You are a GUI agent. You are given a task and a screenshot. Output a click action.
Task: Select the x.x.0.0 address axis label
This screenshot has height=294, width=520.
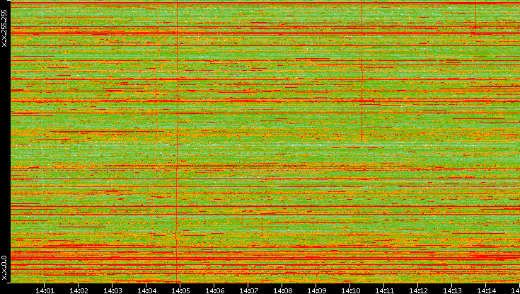pos(4,268)
